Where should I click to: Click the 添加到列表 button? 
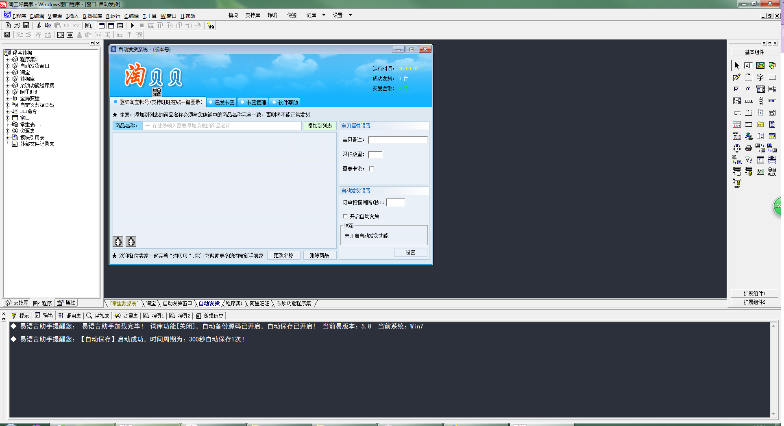click(x=320, y=126)
